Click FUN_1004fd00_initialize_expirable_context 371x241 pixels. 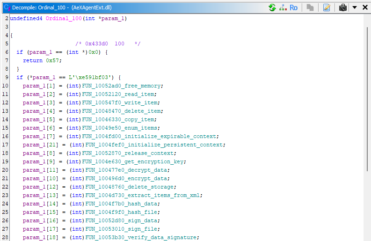point(149,136)
